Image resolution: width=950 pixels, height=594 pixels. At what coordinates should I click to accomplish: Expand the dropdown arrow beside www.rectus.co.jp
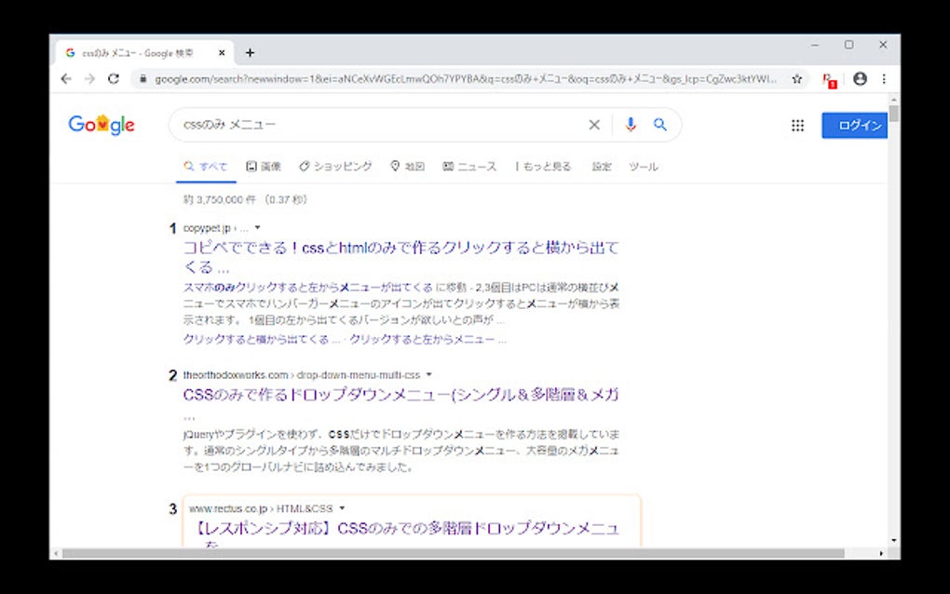(343, 508)
